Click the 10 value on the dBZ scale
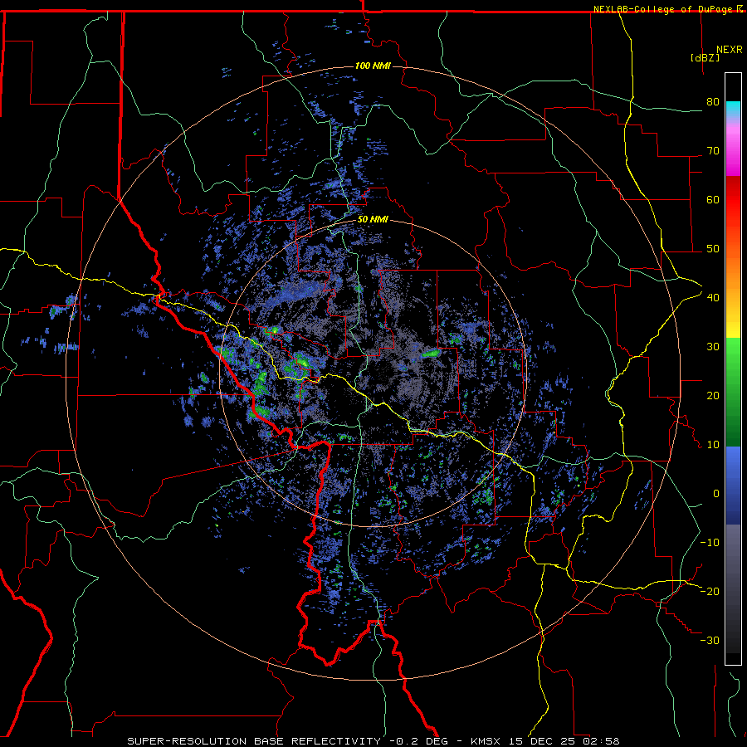Screen dimensions: 747x747 (x=713, y=445)
